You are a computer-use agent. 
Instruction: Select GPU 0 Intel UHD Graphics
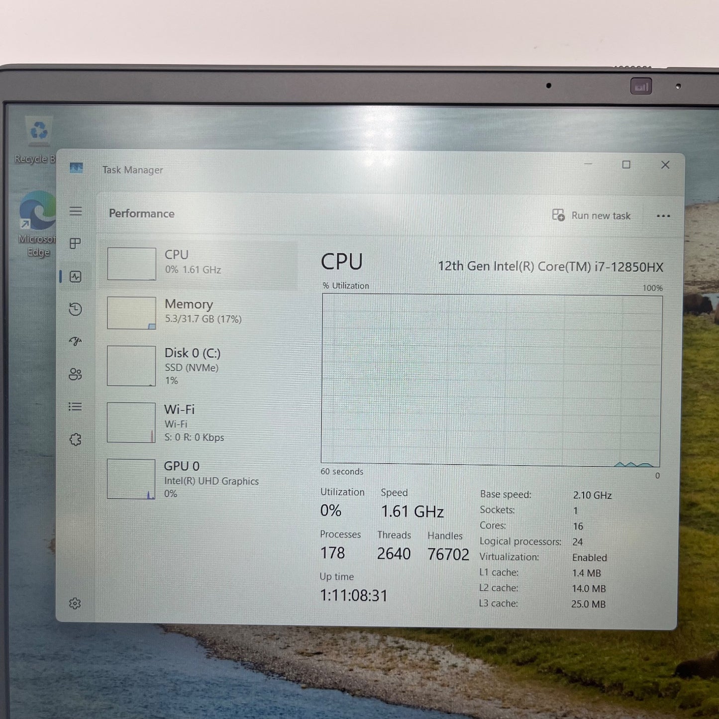point(199,479)
